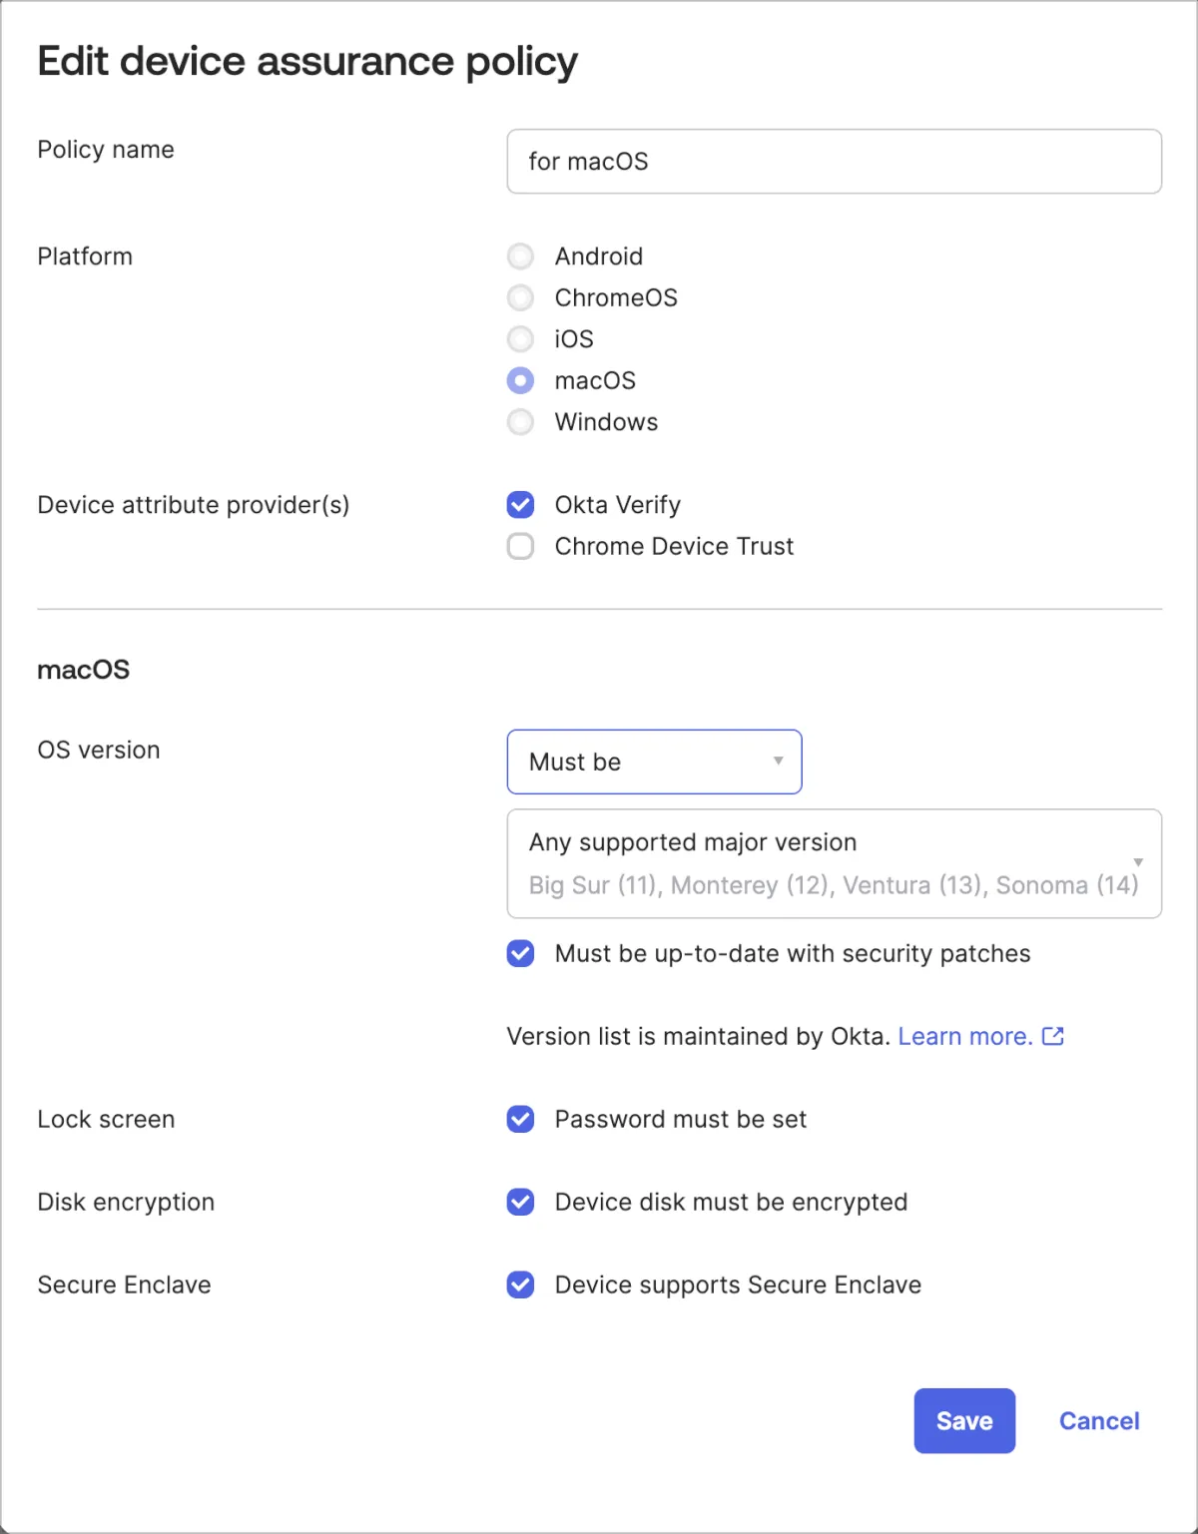Choose Windows as the platform
This screenshot has width=1198, height=1534.
pyautogui.click(x=520, y=422)
